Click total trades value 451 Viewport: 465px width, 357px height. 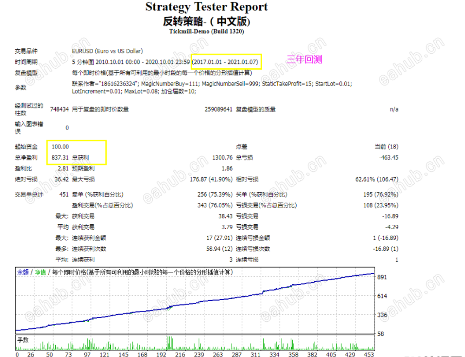click(64, 194)
